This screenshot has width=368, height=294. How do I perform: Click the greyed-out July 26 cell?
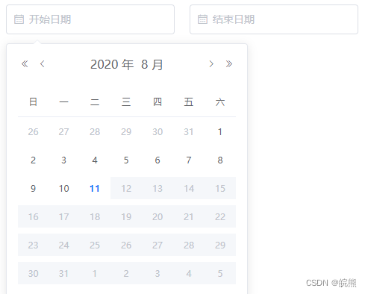point(33,131)
